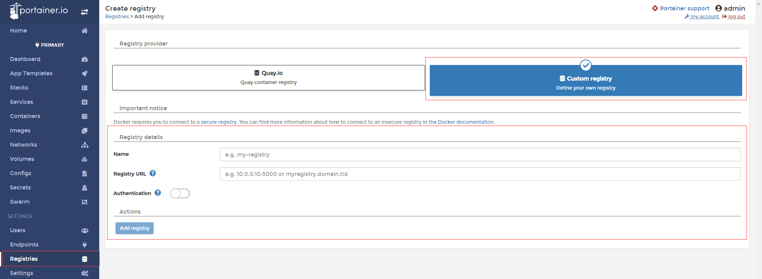Click the App Templates rocket icon
Image resolution: width=762 pixels, height=279 pixels.
click(85, 73)
